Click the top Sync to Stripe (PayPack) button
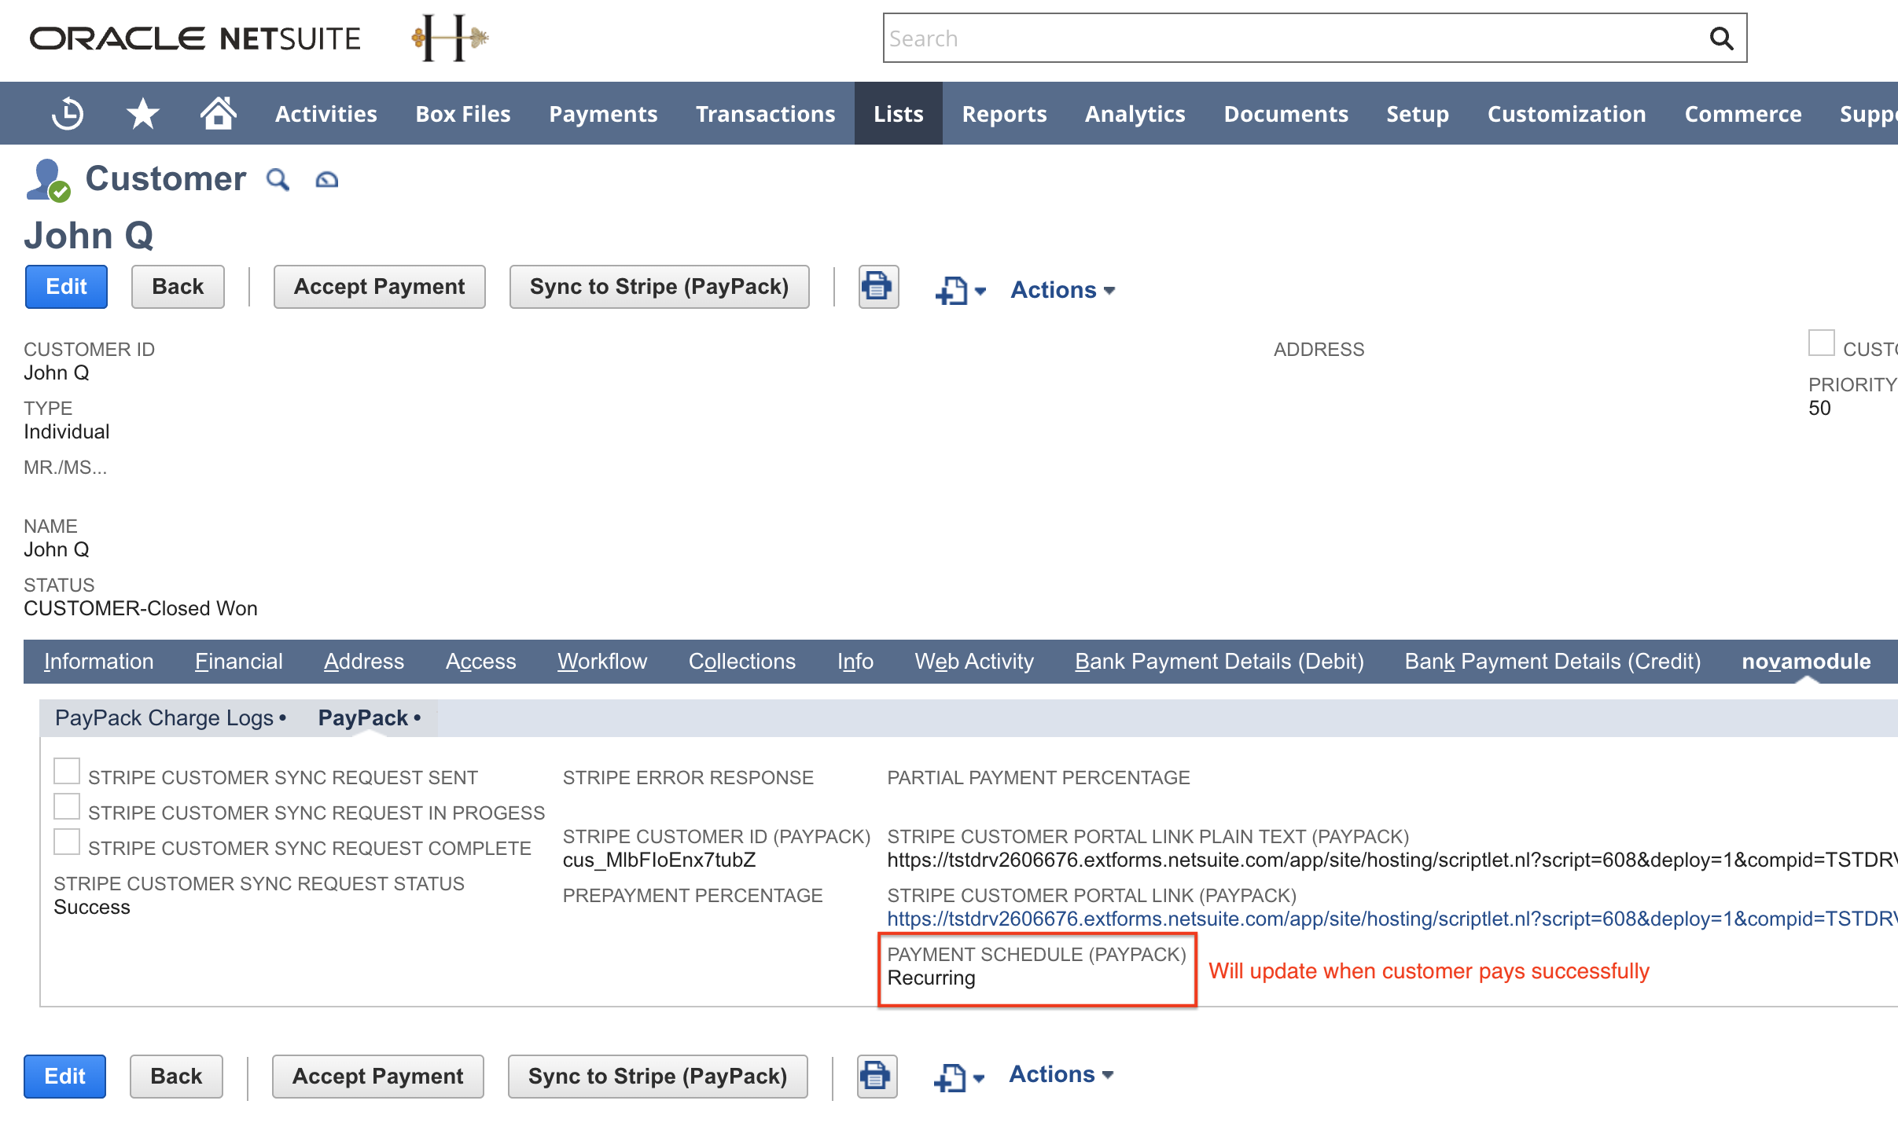Screen dimensions: 1898x1141 (x=659, y=287)
